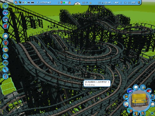Click the unlimited money display
Image resolution: width=155 pixels, height=116 pixels.
[x=44, y=2]
